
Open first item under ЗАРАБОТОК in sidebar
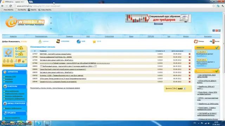click(x=10, y=77)
